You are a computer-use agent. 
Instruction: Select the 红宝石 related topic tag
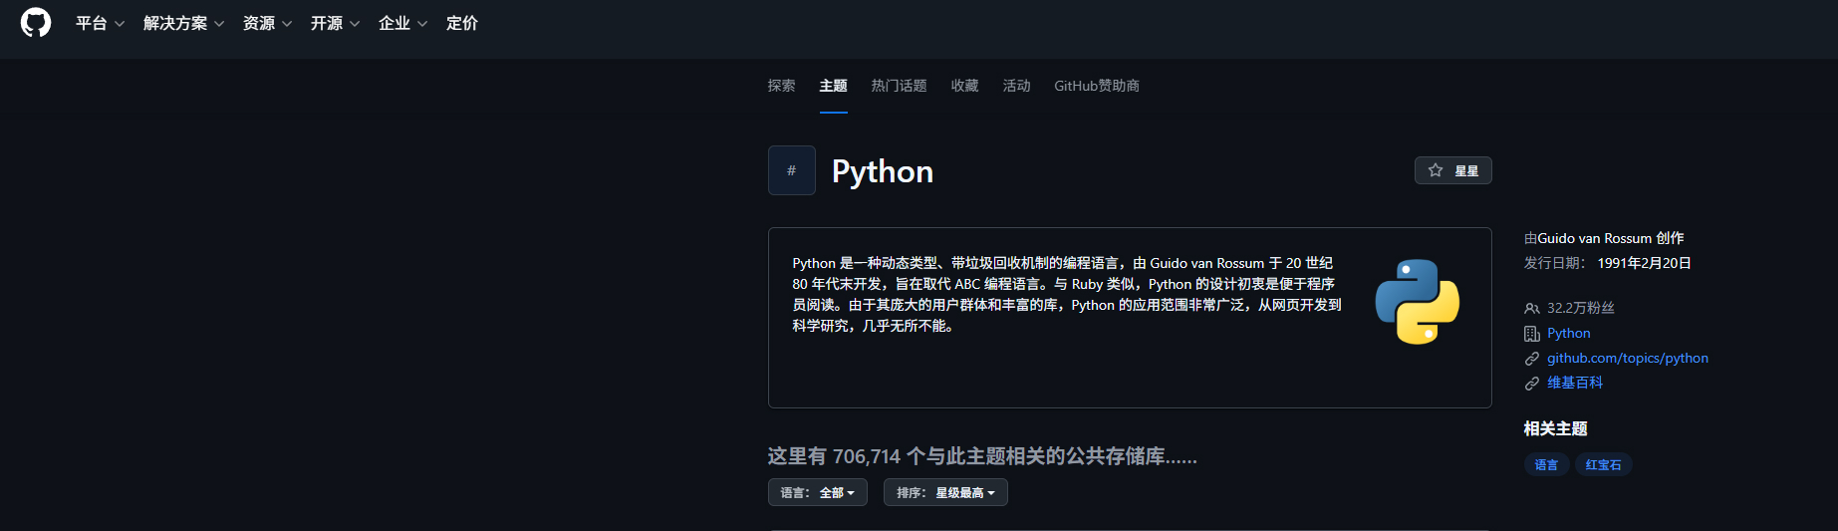pos(1603,464)
